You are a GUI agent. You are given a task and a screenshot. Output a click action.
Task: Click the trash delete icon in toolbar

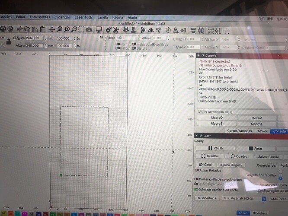click(x=42, y=29)
